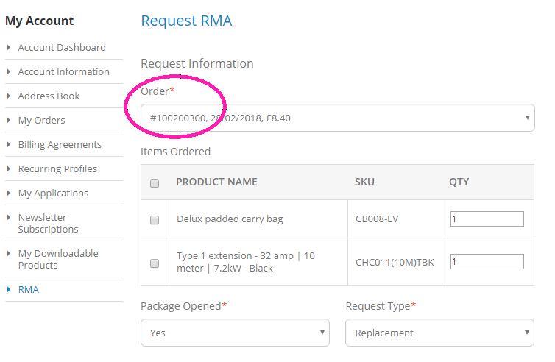
Task: Open the Package Opened dropdown
Action: 235,333
